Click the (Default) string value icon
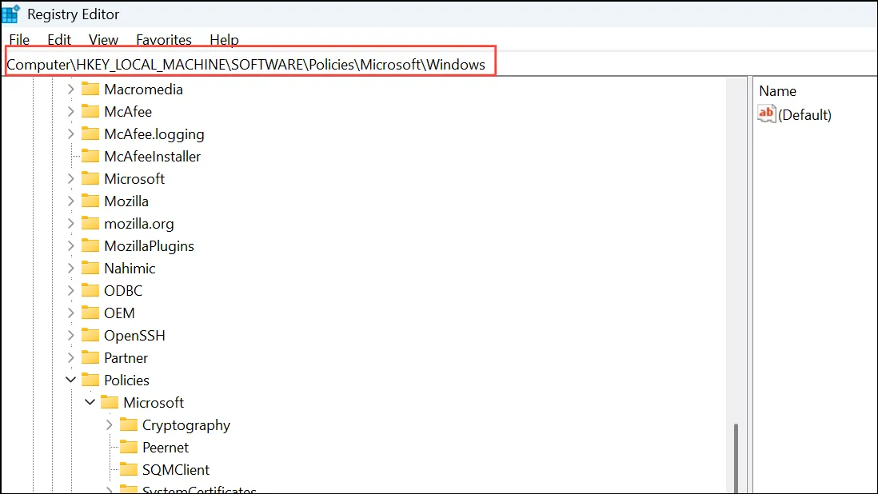The width and height of the screenshot is (878, 494). tap(767, 114)
